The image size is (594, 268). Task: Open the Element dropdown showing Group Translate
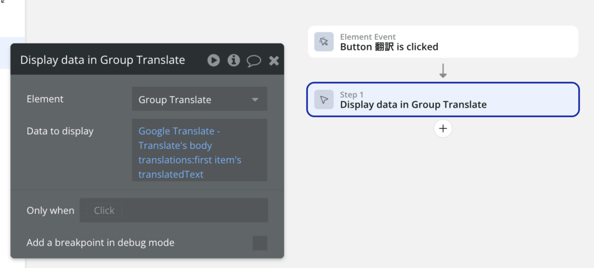(200, 99)
